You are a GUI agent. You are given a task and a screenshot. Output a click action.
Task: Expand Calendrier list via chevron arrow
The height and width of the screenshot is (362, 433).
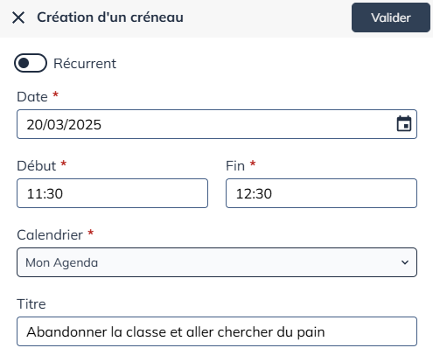click(x=405, y=262)
